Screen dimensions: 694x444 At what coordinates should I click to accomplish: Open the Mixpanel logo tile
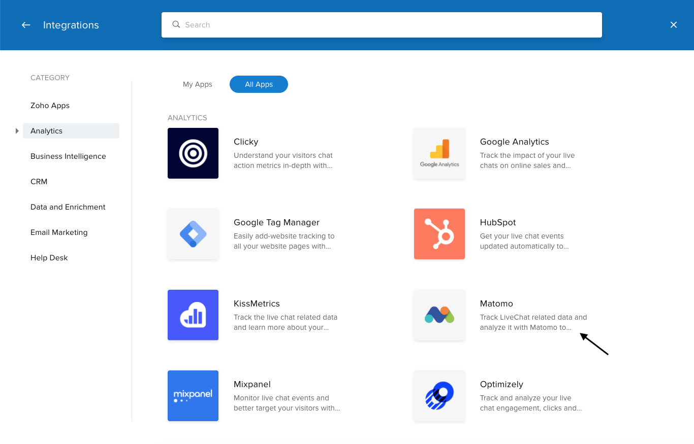pos(193,396)
